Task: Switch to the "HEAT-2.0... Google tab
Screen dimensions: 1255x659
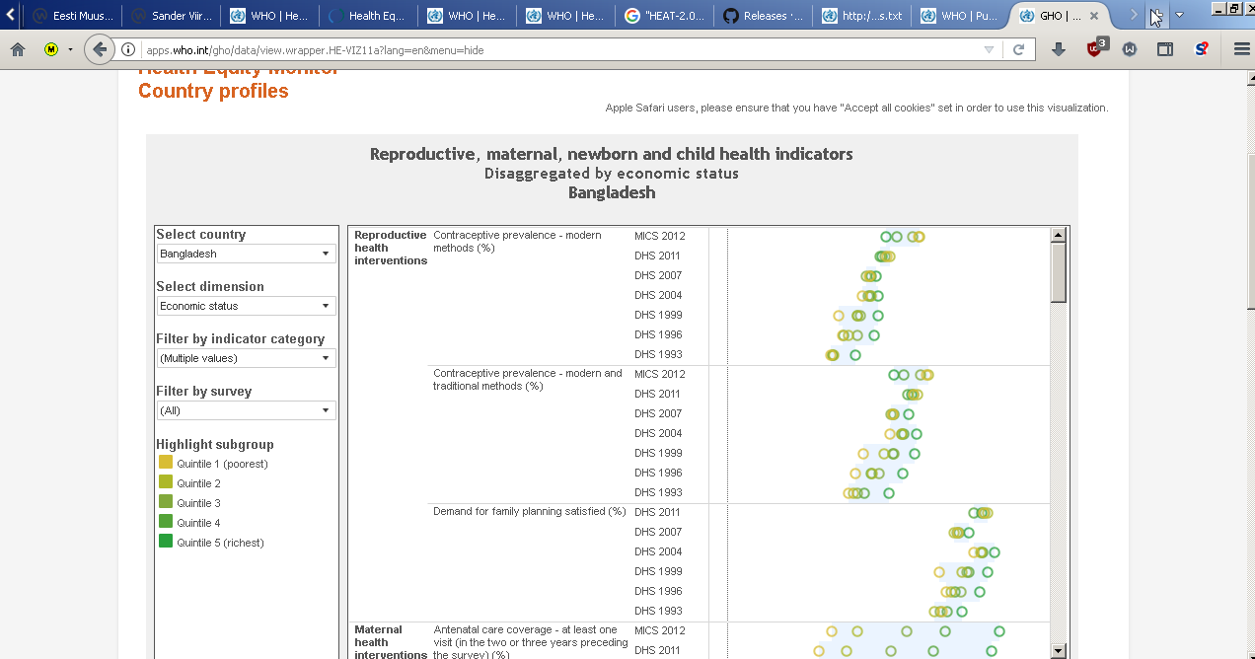Action: 664,16
